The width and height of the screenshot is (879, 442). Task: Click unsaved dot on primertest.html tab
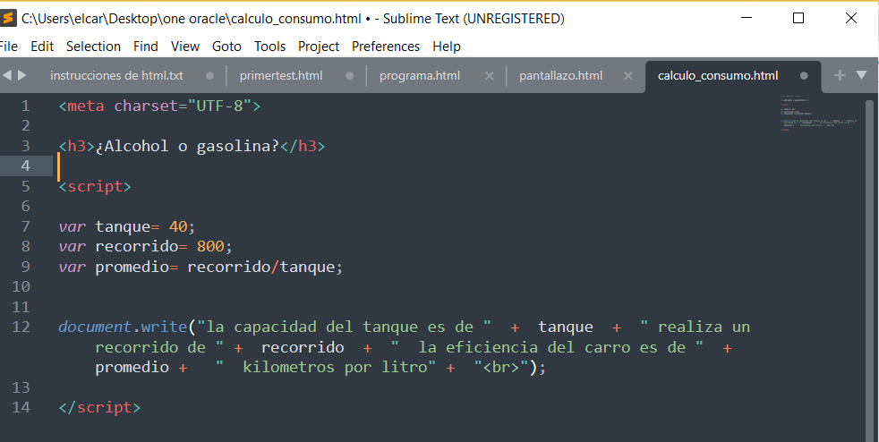350,76
